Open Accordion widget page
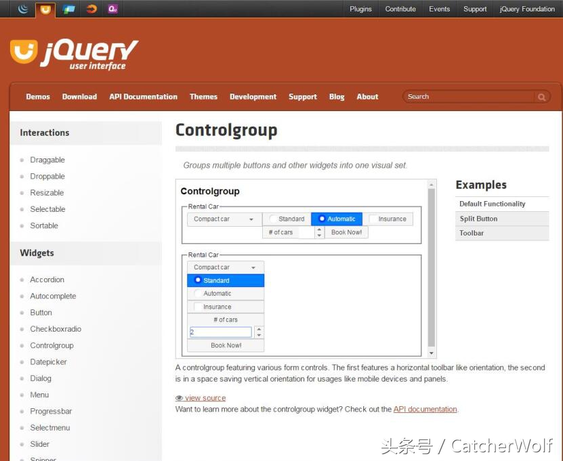The image size is (563, 461). (47, 280)
